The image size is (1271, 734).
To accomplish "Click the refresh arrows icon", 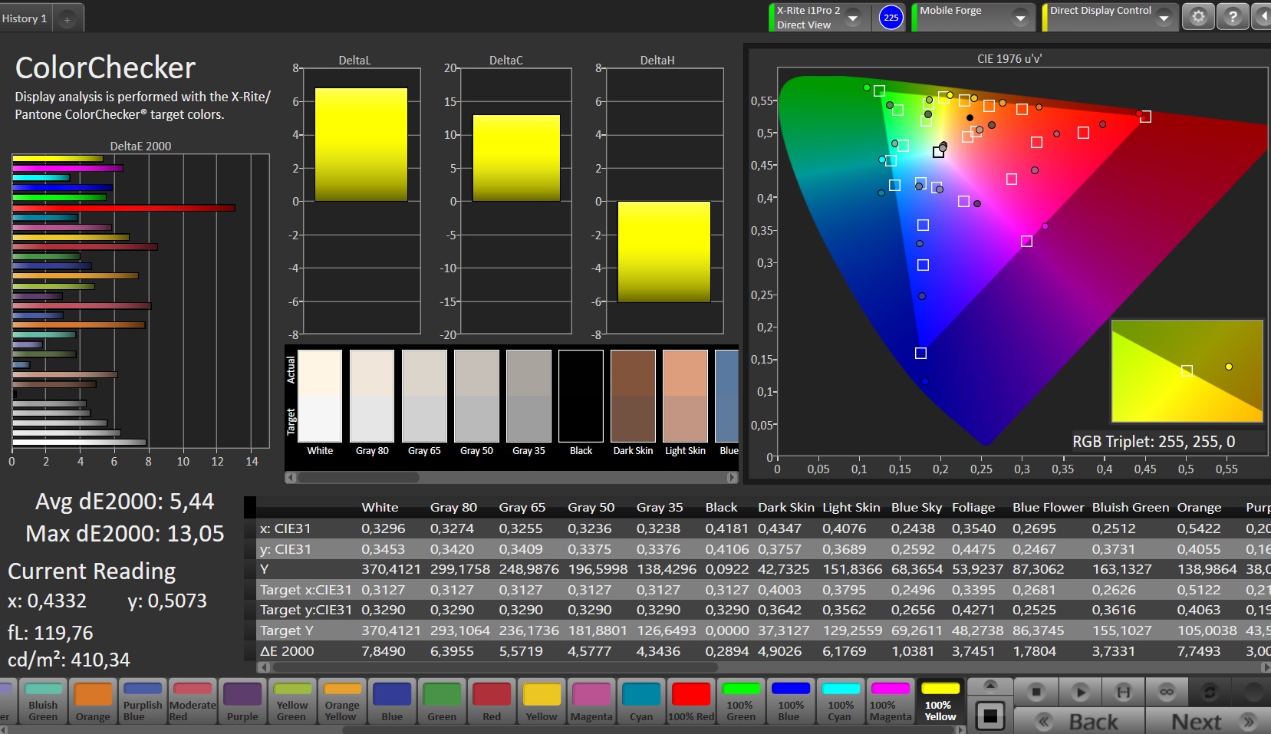I will click(x=1210, y=692).
